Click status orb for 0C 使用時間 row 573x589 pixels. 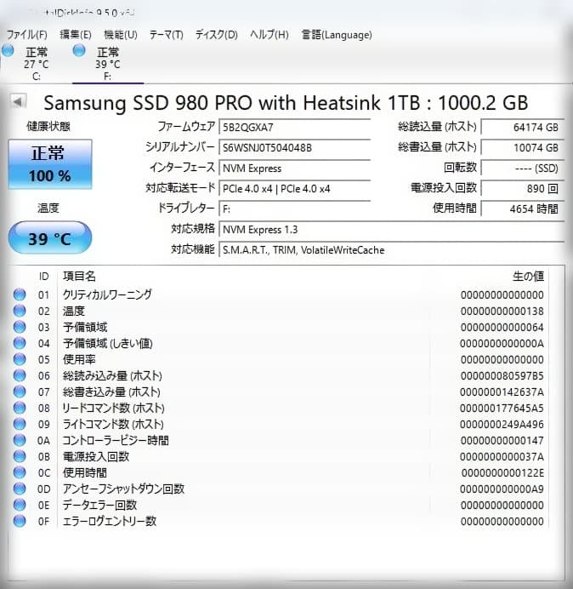pyautogui.click(x=20, y=472)
